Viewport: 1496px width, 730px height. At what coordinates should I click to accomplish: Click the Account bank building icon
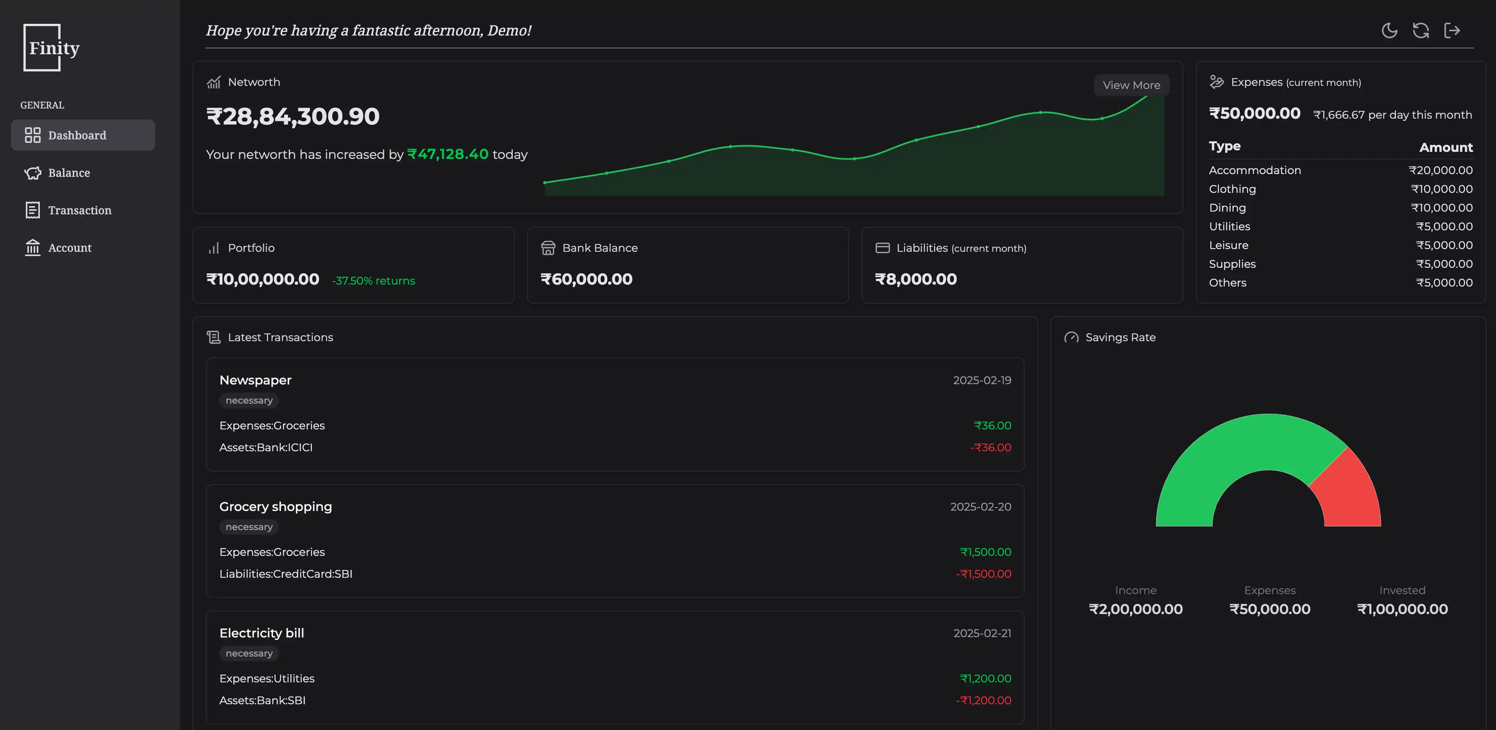pos(32,248)
